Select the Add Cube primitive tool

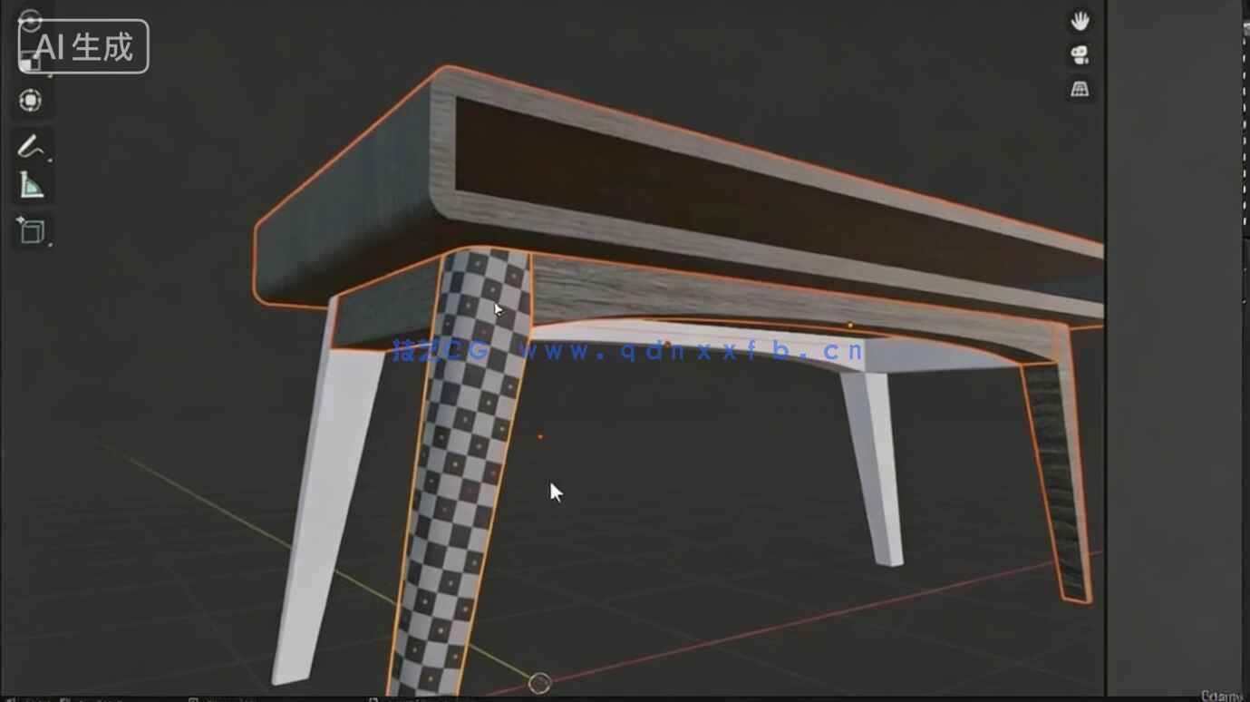click(x=33, y=231)
